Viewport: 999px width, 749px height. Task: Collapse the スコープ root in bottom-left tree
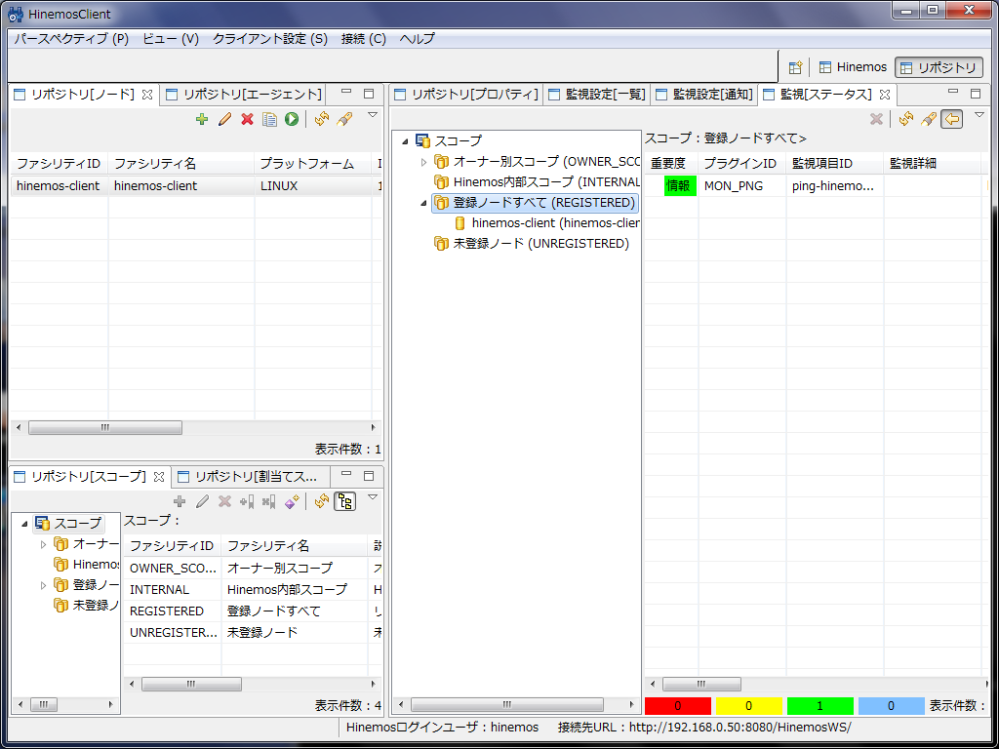pos(24,524)
